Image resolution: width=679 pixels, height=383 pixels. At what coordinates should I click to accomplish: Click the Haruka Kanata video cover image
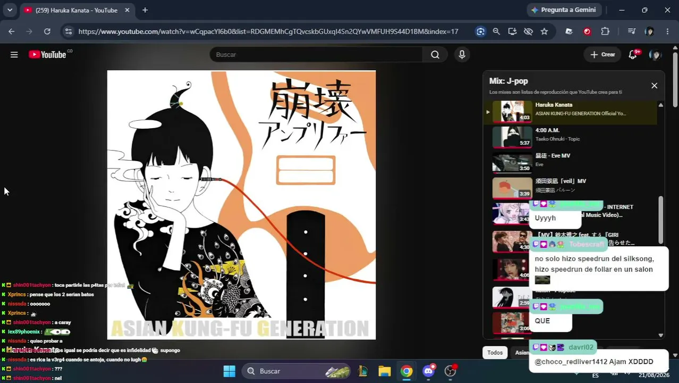(242, 205)
